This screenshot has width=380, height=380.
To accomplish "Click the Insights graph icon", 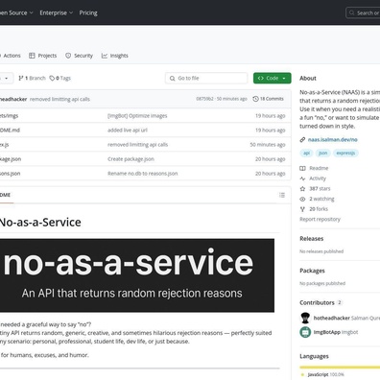I will click(105, 56).
